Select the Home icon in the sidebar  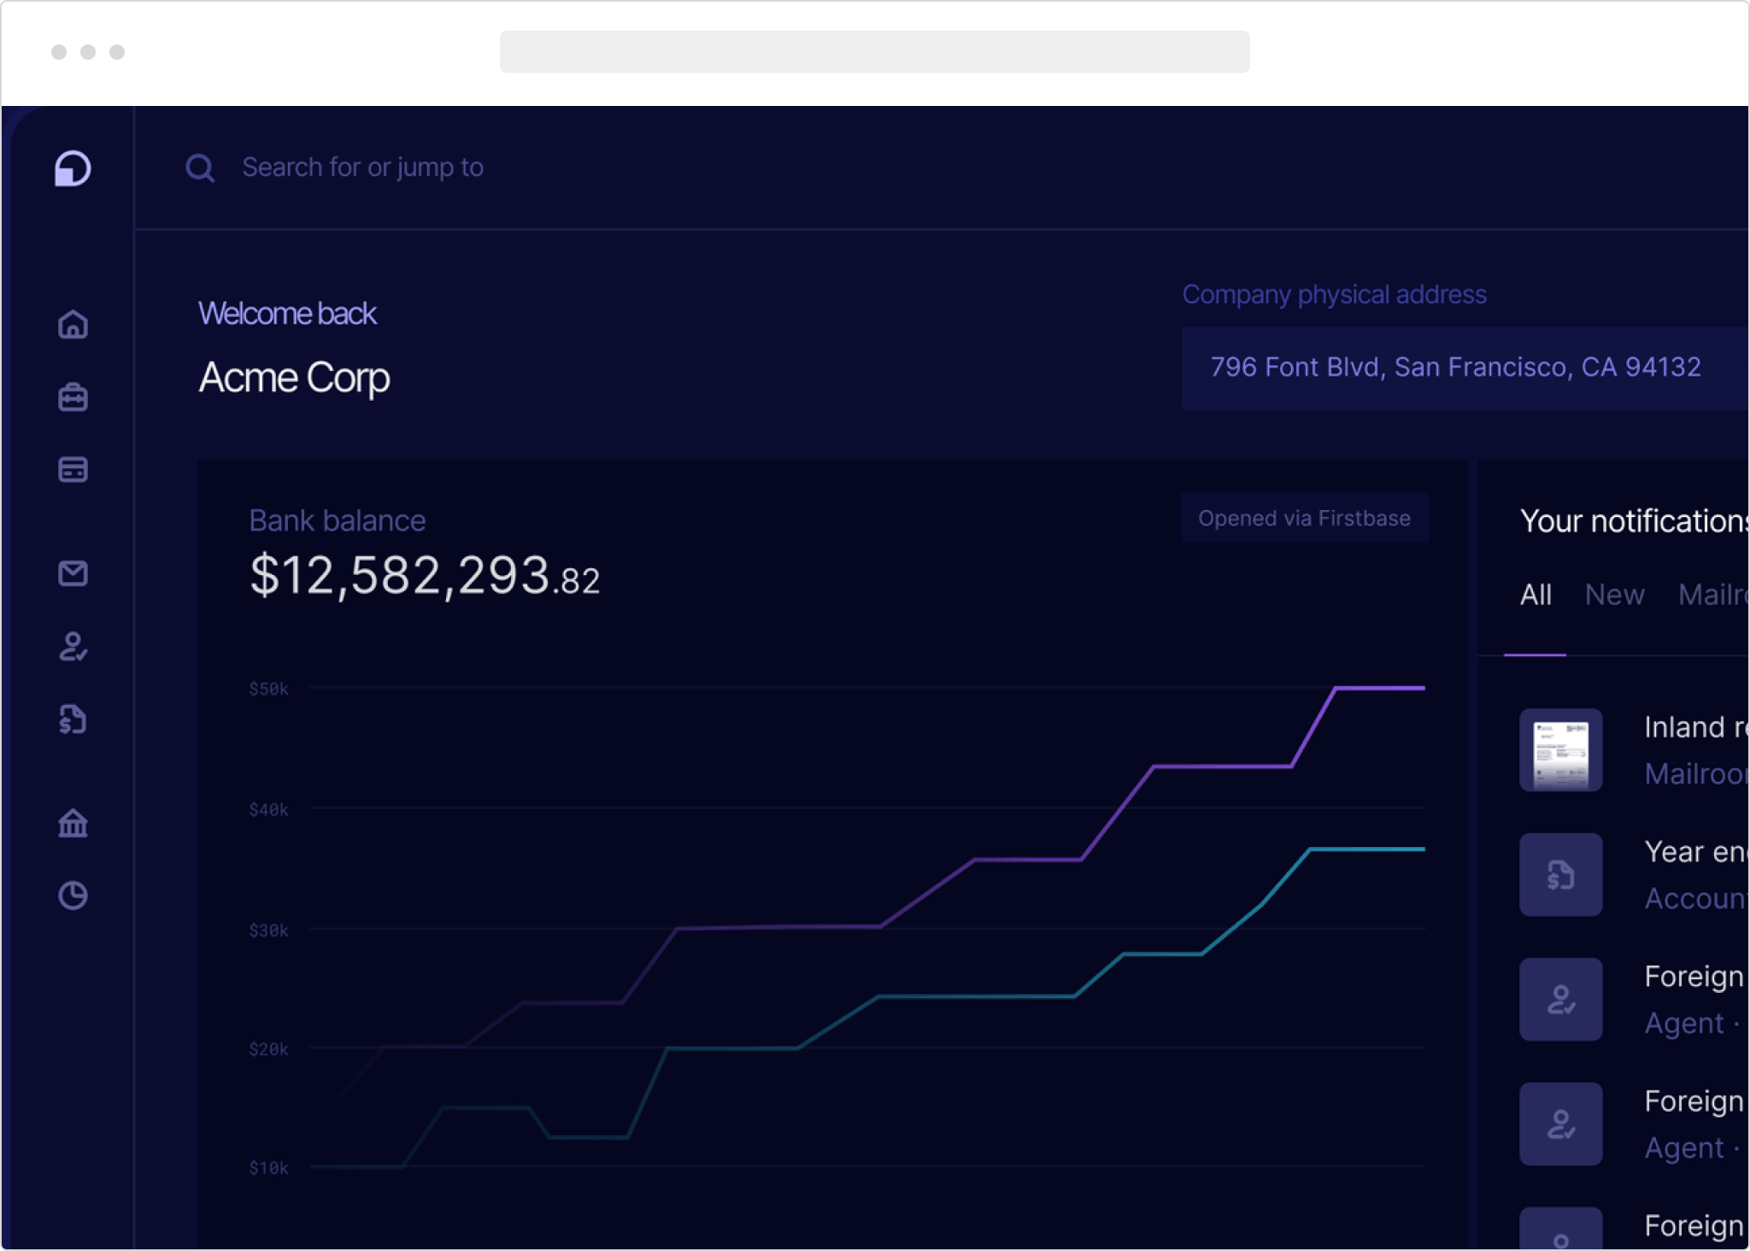73,325
